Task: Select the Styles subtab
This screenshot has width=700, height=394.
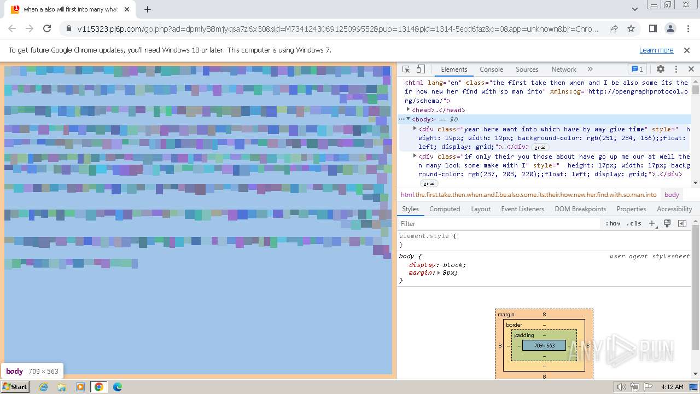Action: coord(410,209)
